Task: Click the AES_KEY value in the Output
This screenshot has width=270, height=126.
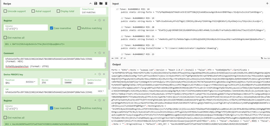Action: pyautogui.click(x=209, y=124)
